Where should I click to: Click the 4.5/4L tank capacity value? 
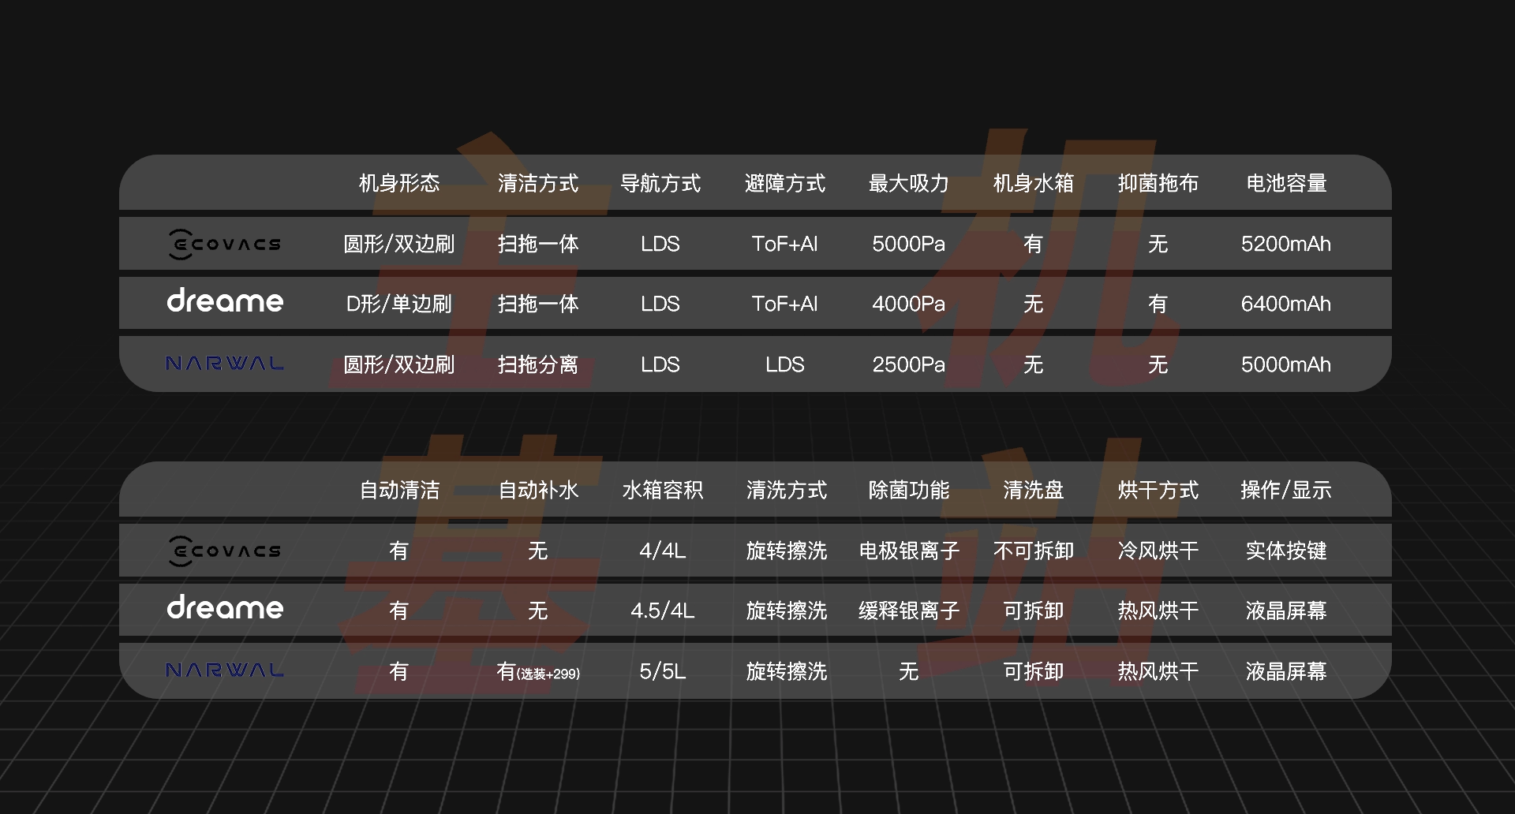coord(663,611)
